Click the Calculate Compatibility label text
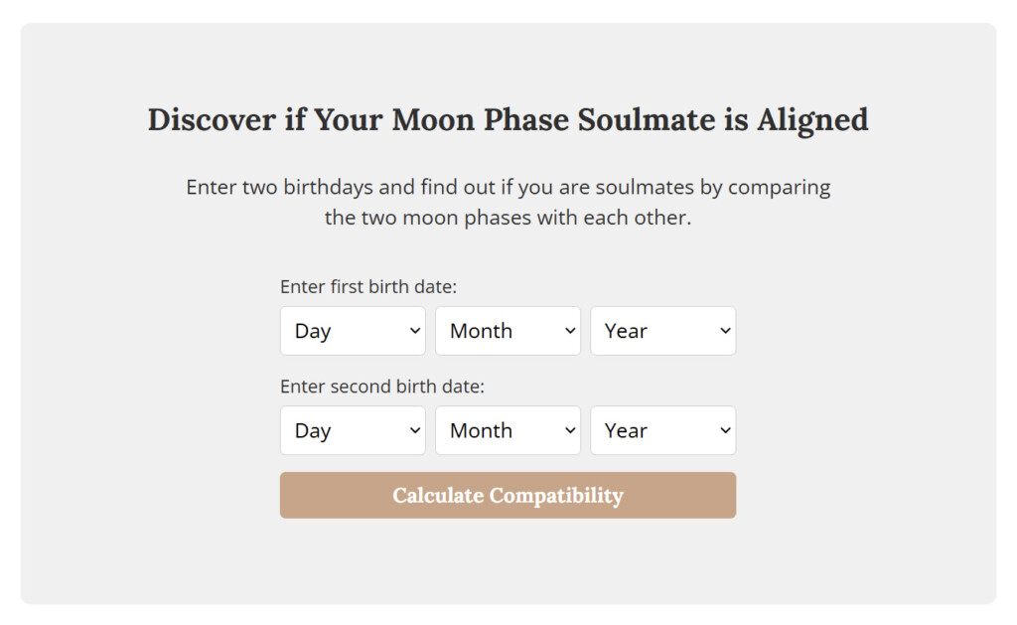Image resolution: width=1017 pixels, height=625 pixels. [x=508, y=495]
